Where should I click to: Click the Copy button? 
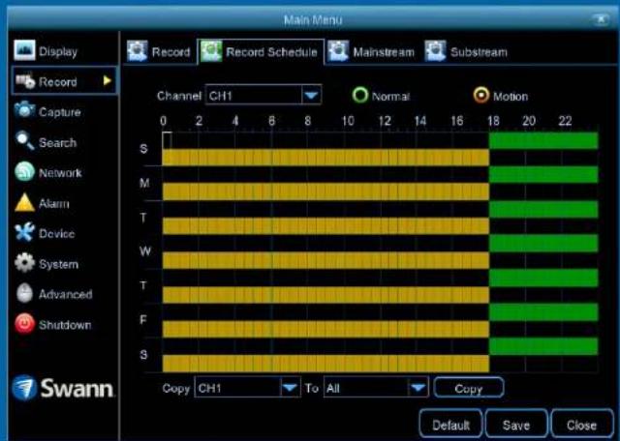click(469, 388)
